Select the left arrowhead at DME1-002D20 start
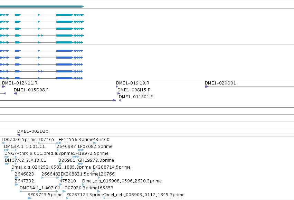The width and height of the screenshot is (294, 200). tap(19, 135)
